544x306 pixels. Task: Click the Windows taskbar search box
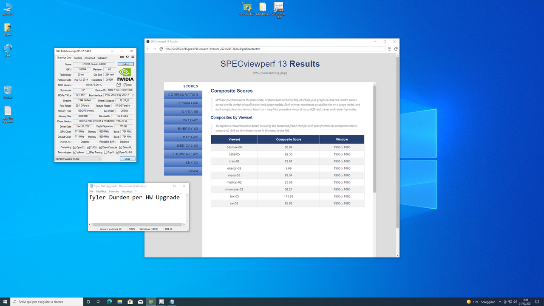[47, 302]
